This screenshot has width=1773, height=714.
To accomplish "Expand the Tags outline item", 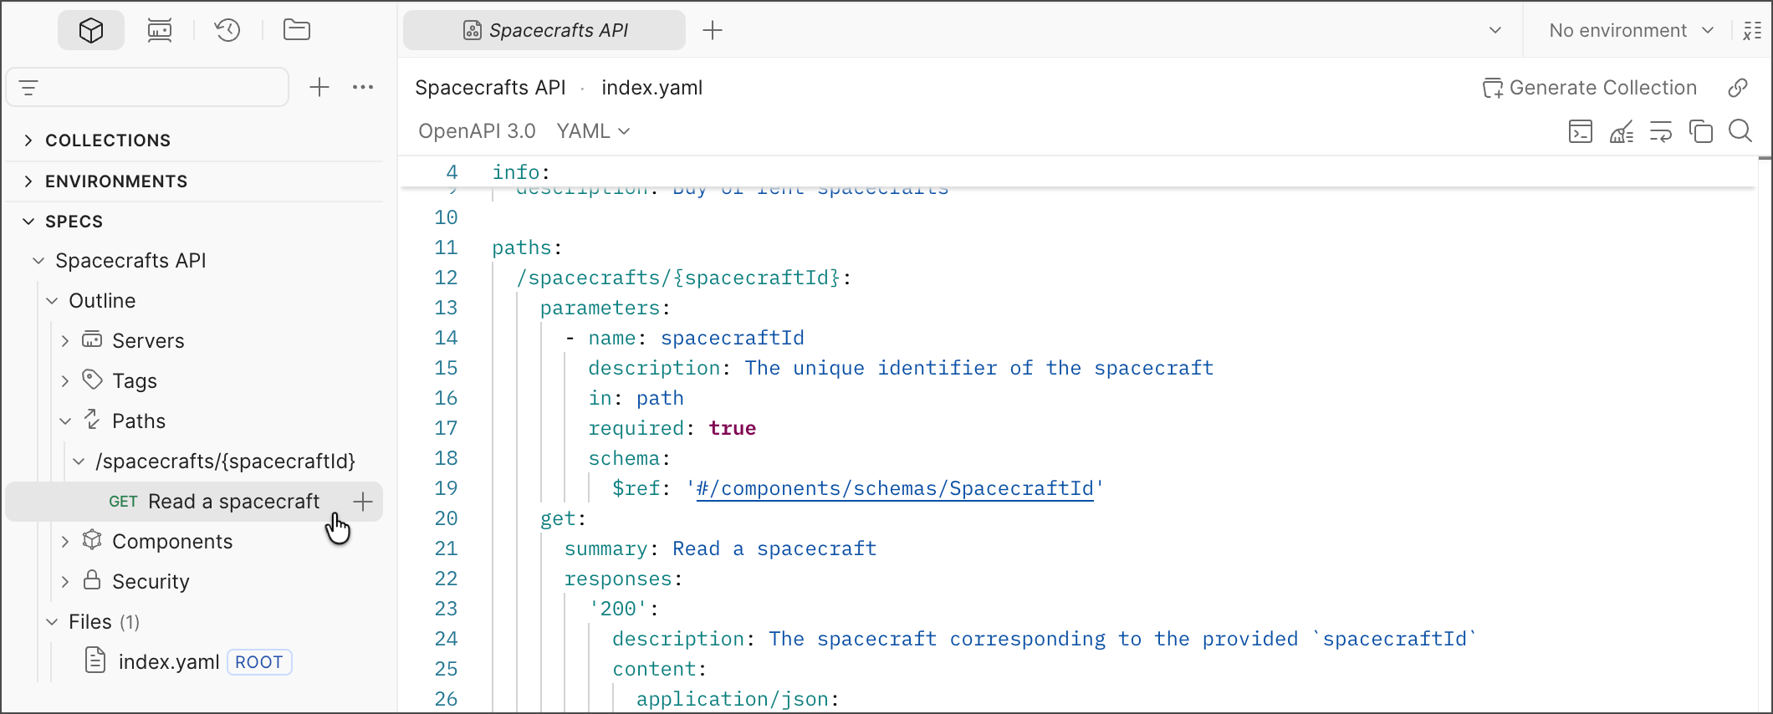I will click(x=65, y=381).
